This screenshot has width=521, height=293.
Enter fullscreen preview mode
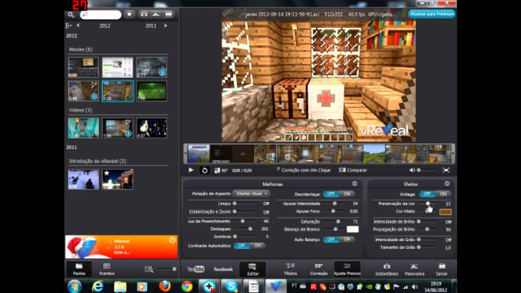(x=446, y=170)
